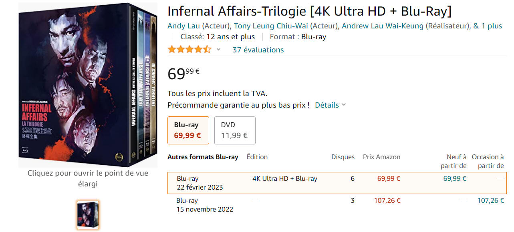
Task: Click the red 107,26 € Amazon price
Action: click(x=387, y=200)
